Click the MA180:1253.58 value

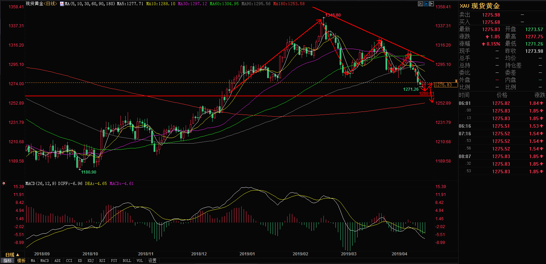point(289,4)
